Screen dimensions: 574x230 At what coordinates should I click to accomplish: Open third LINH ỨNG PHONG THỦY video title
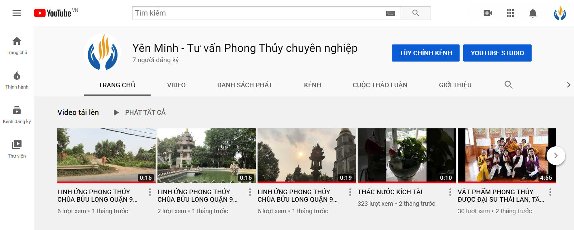(297, 195)
